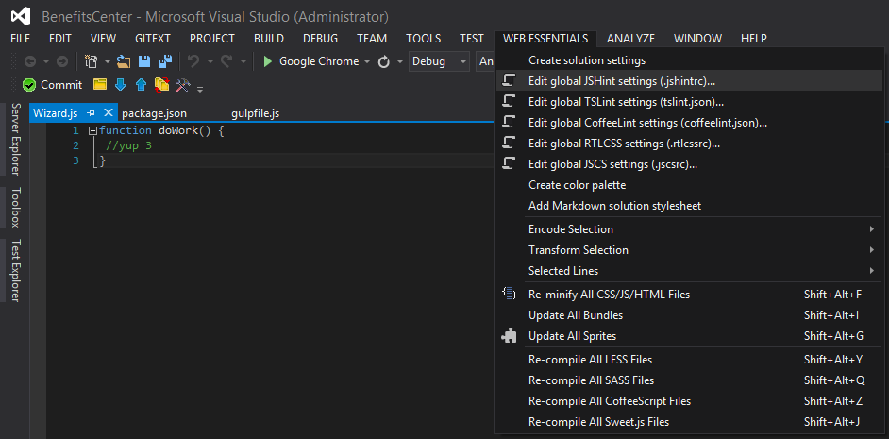
Task: Click the document icon next to JSCS settings
Action: [509, 164]
